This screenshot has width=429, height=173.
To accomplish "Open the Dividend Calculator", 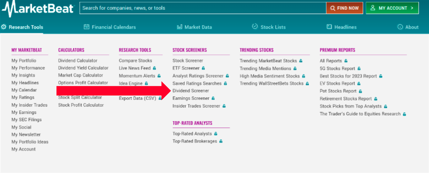I will point(78,61).
